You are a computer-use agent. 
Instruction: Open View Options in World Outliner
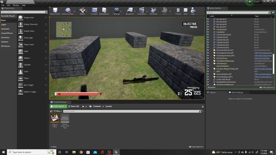[267, 87]
